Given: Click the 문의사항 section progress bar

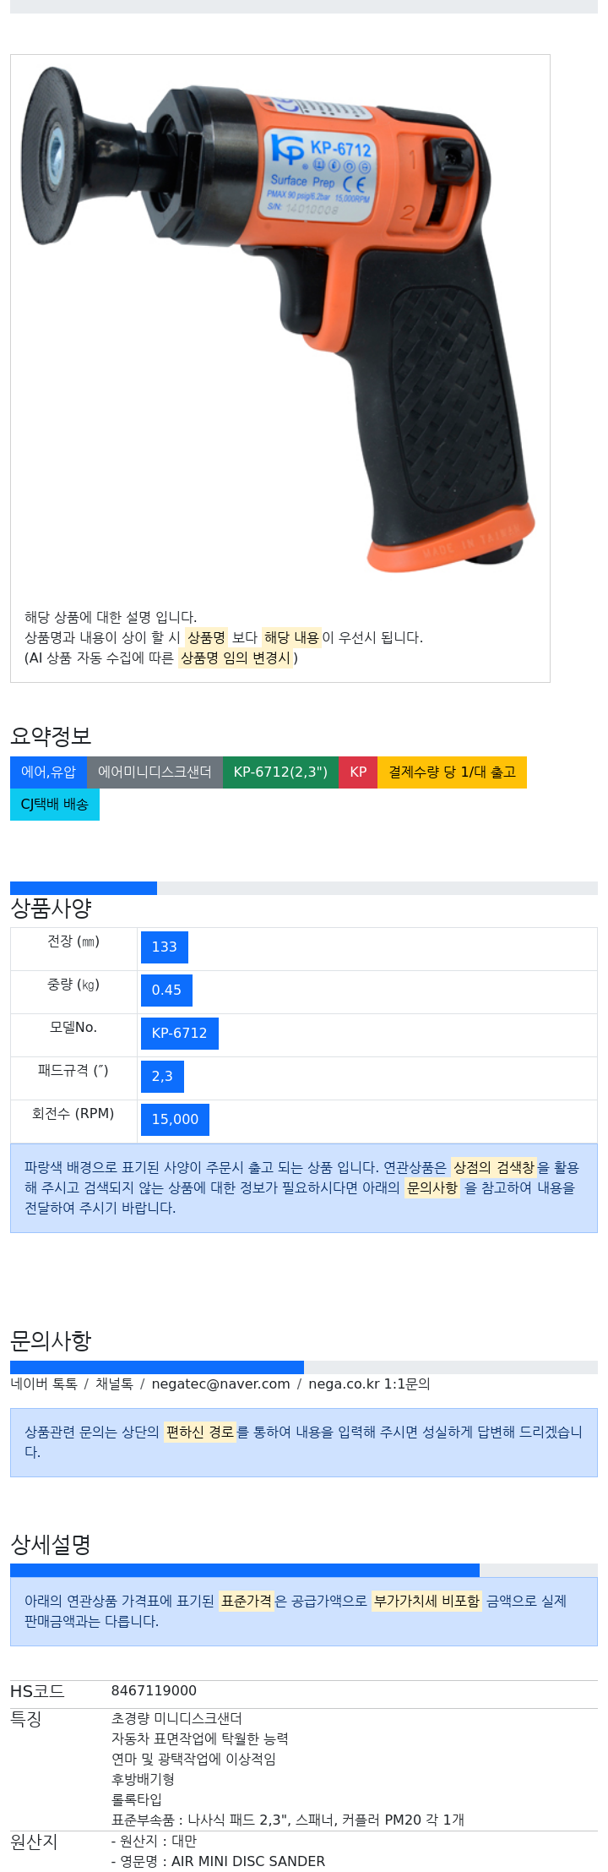Looking at the screenshot, I should [x=157, y=1367].
